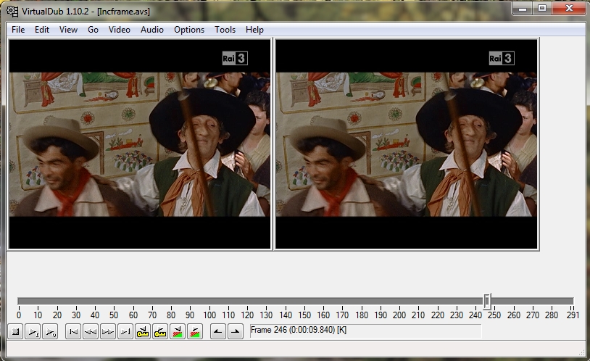Step forward one frame
This screenshot has height=361, width=590.
pos(107,331)
